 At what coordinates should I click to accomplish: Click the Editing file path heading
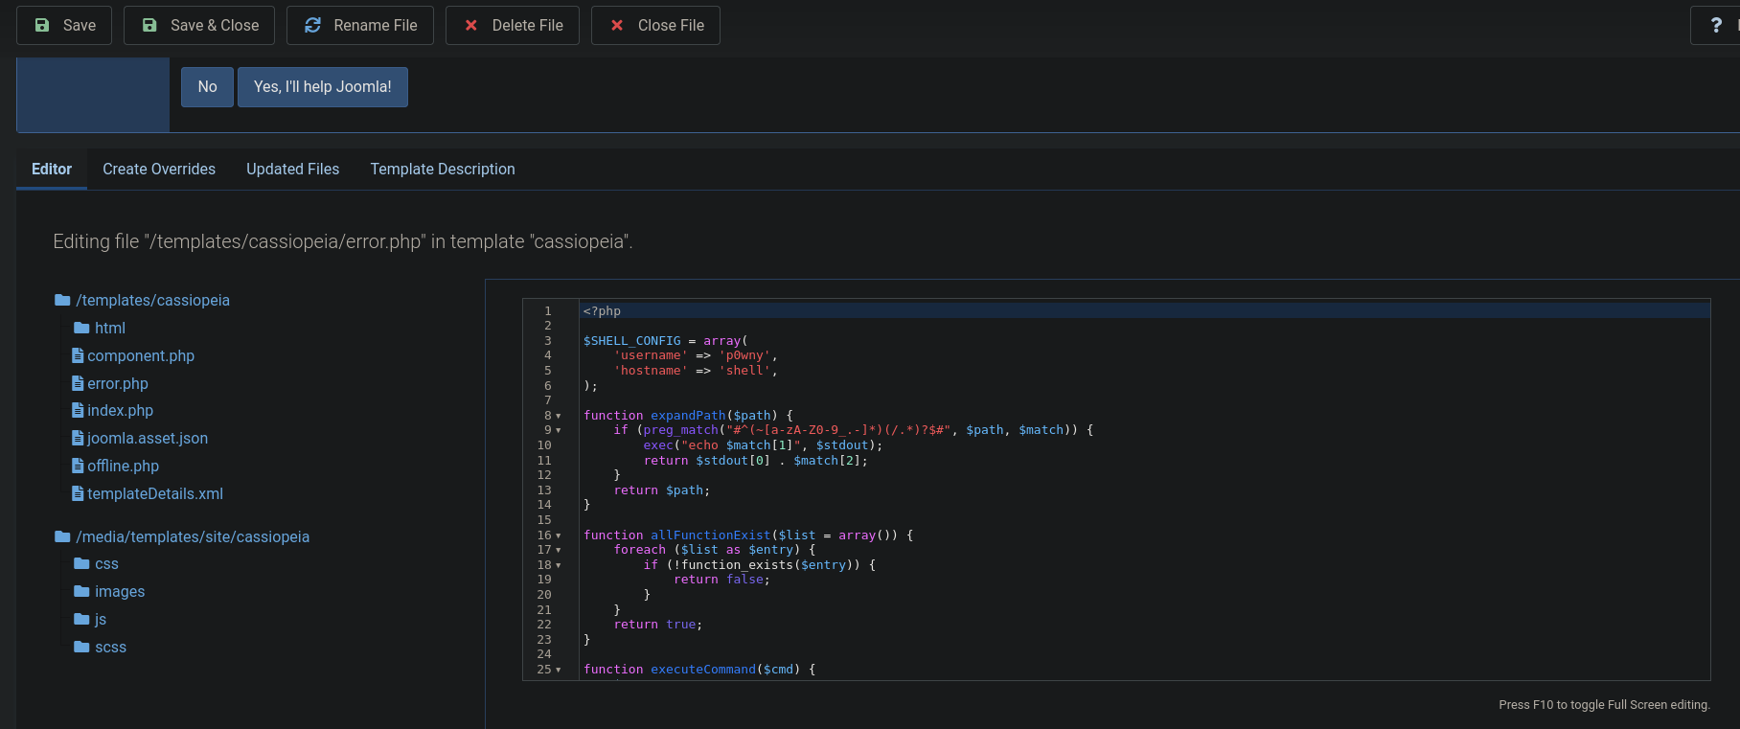[343, 241]
